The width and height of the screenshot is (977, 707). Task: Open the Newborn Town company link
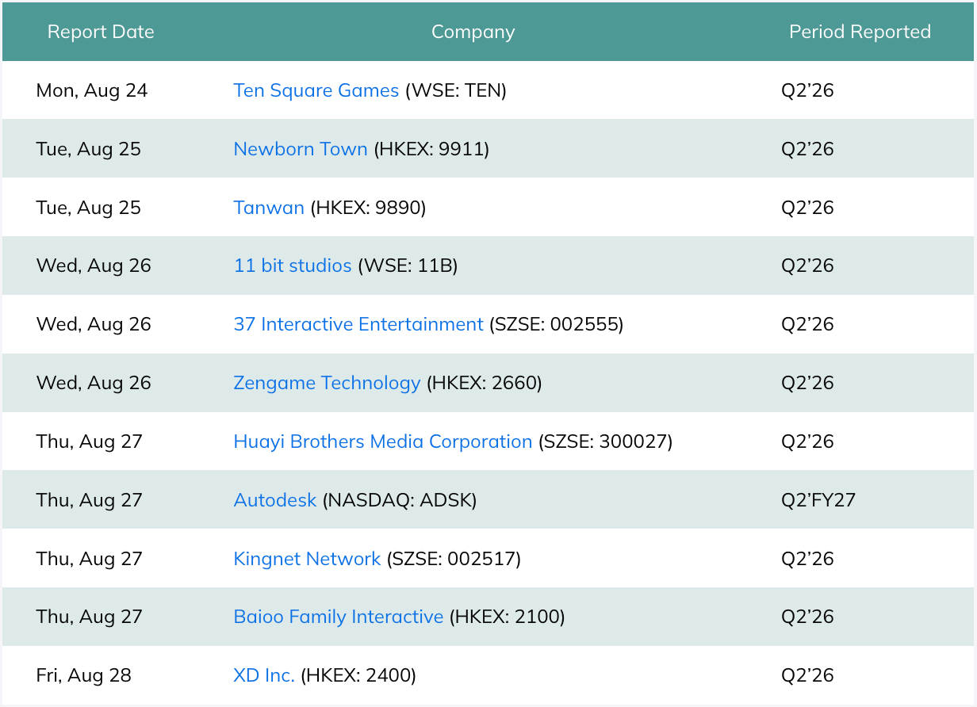point(301,149)
